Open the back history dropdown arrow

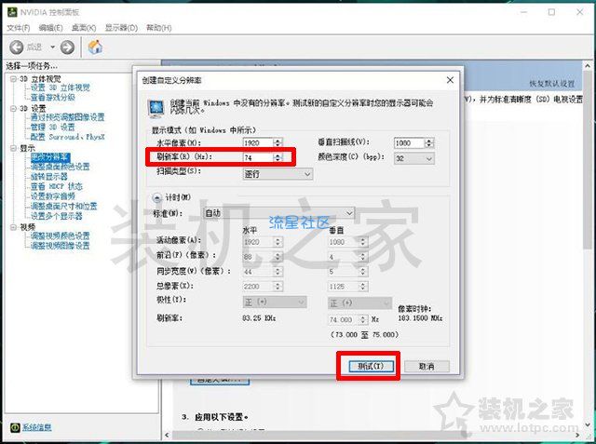point(52,47)
